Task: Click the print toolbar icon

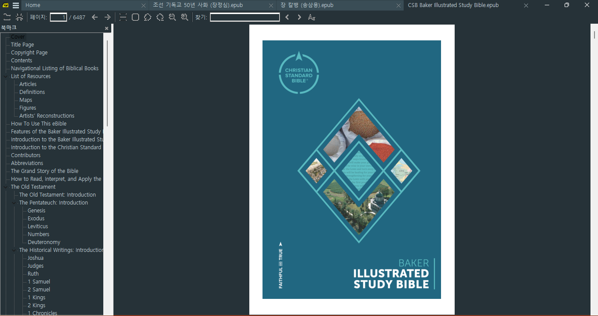Action: click(x=19, y=17)
